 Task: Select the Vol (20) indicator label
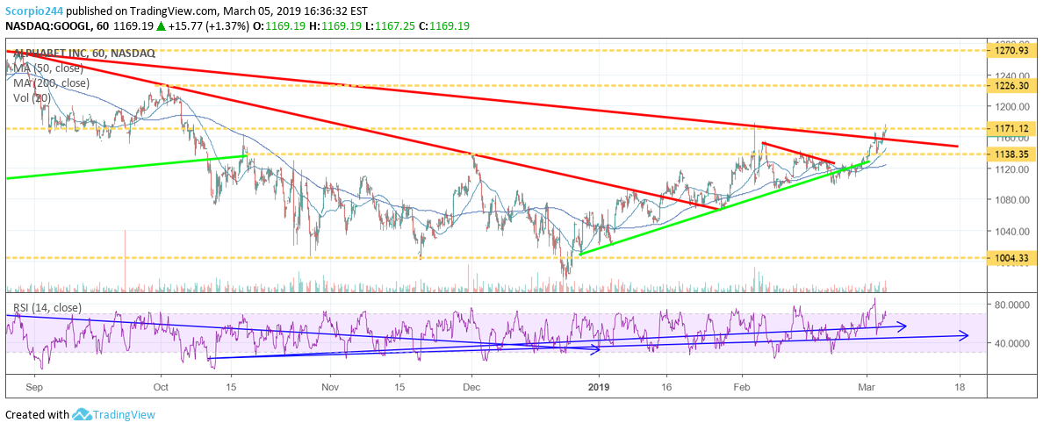pos(31,98)
